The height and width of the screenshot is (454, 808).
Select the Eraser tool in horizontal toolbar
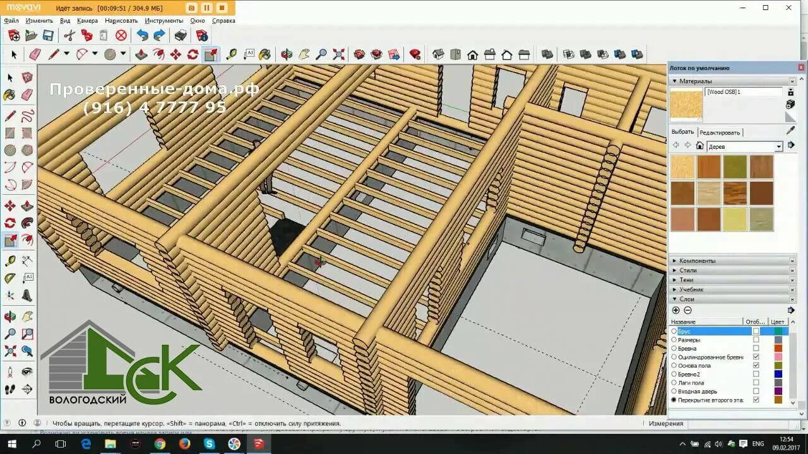point(35,54)
